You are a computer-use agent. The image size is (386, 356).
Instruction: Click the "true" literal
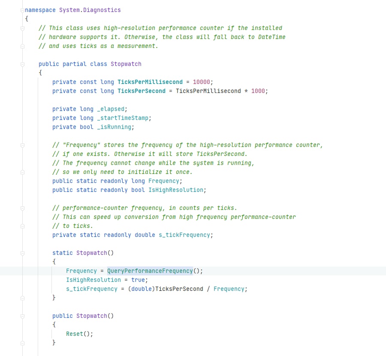pos(138,280)
